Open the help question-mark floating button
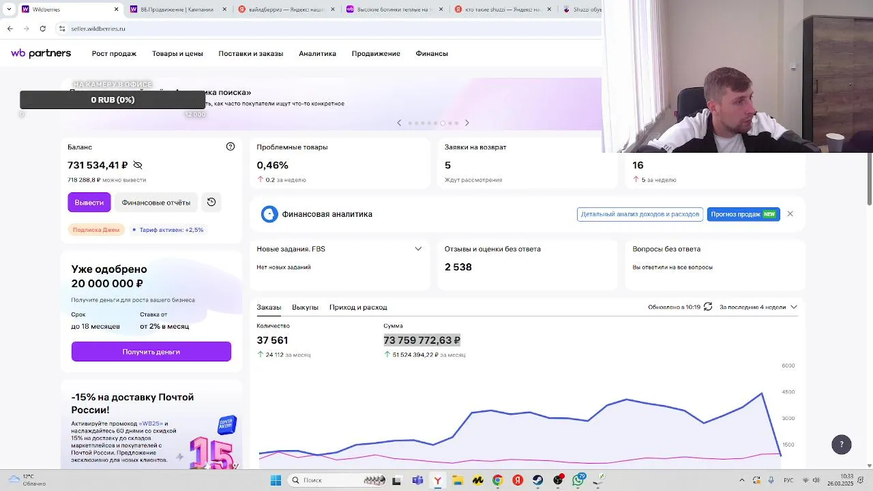Image resolution: width=873 pixels, height=491 pixels. coord(842,445)
